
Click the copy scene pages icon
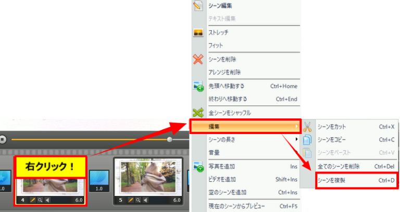(307, 140)
